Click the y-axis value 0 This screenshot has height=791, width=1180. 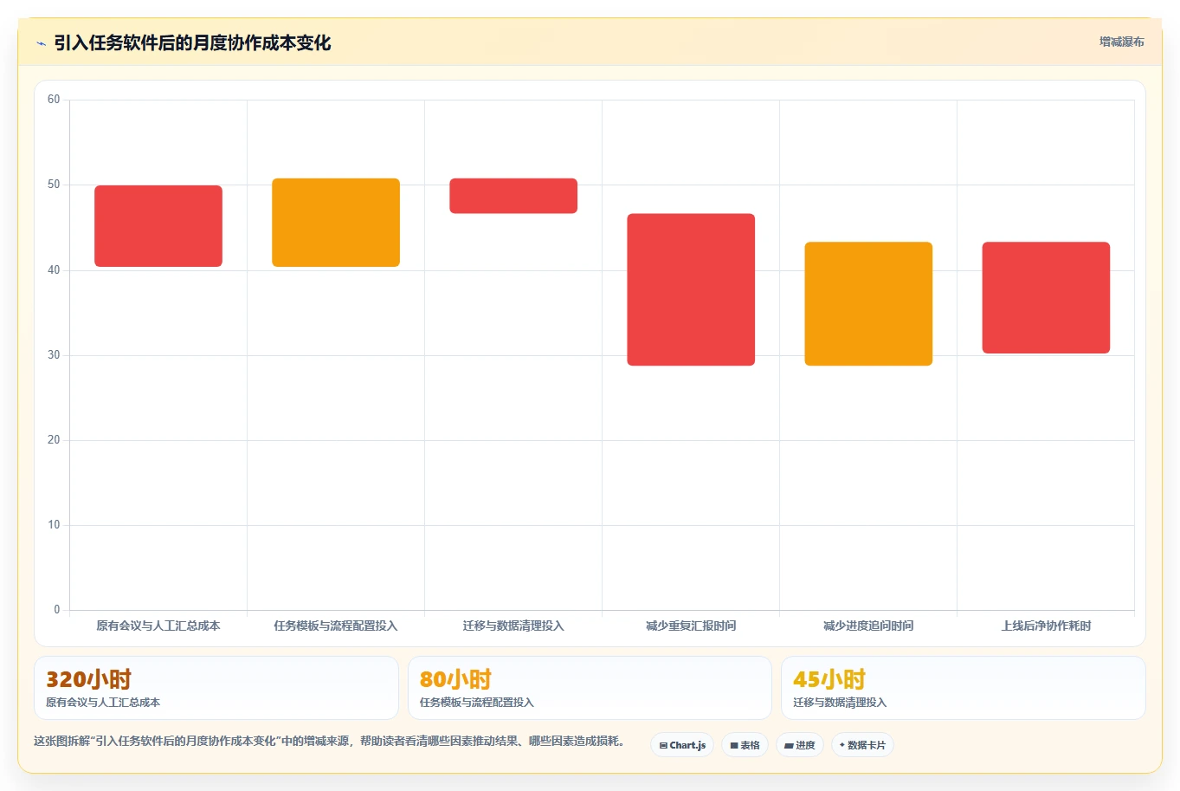(x=57, y=610)
